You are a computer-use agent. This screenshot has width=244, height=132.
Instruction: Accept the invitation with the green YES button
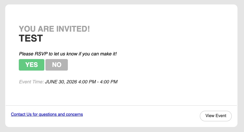click(x=32, y=65)
